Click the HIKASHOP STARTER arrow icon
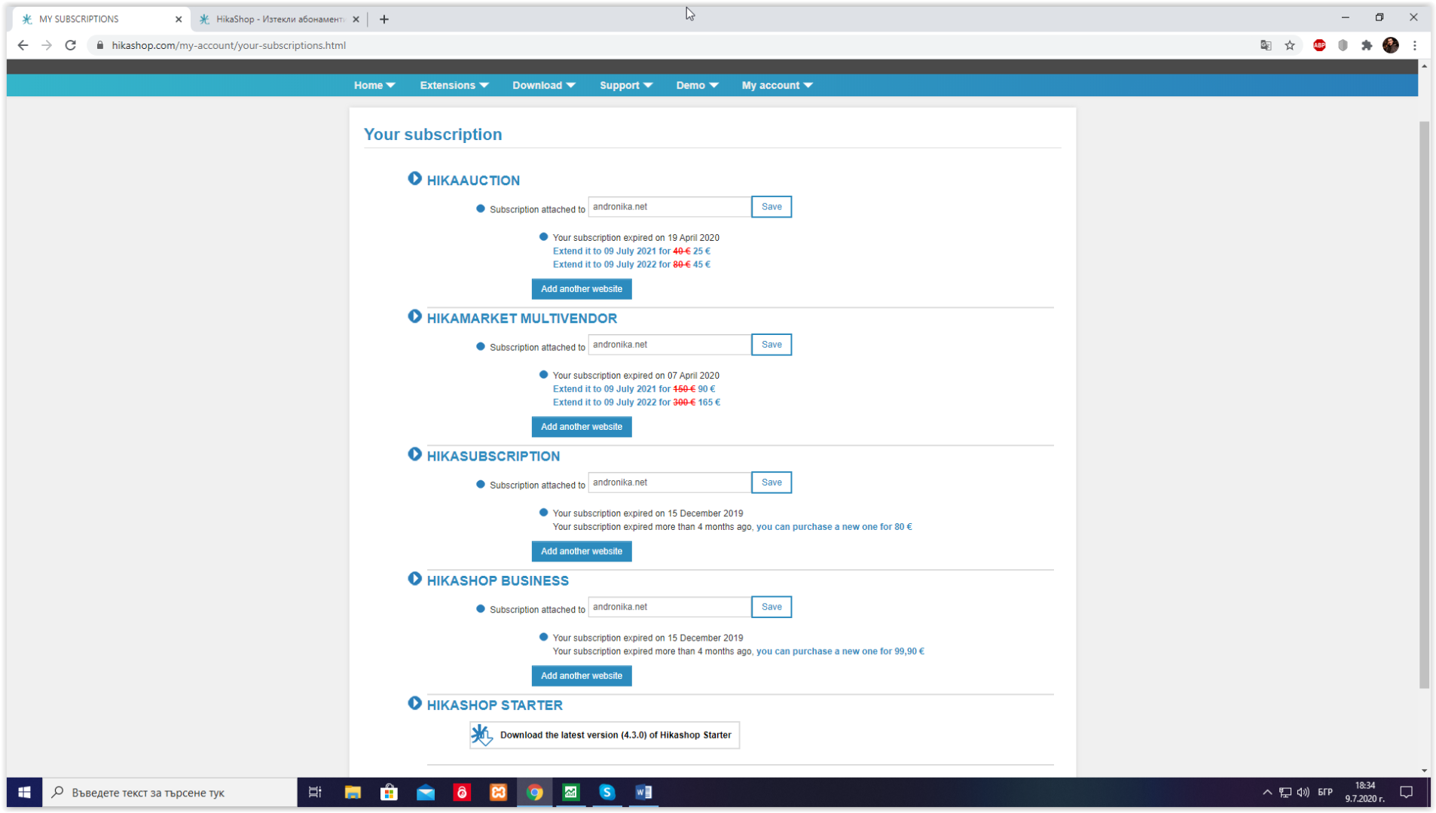Viewport: 1436px width, 813px height. coord(414,703)
